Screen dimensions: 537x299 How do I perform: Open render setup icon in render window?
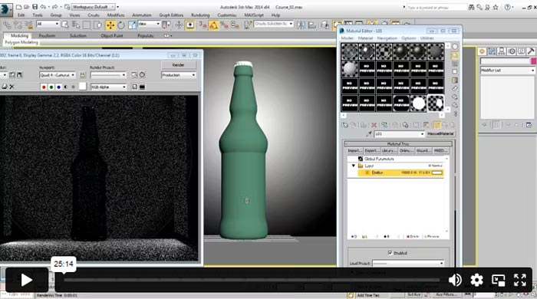click(134, 74)
